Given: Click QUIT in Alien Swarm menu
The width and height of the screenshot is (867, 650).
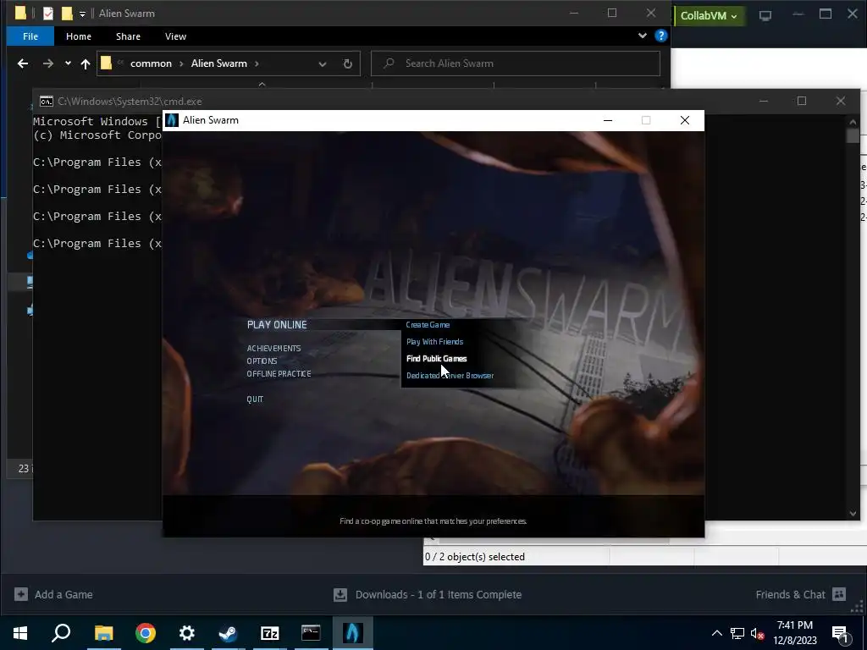Looking at the screenshot, I should click(255, 399).
